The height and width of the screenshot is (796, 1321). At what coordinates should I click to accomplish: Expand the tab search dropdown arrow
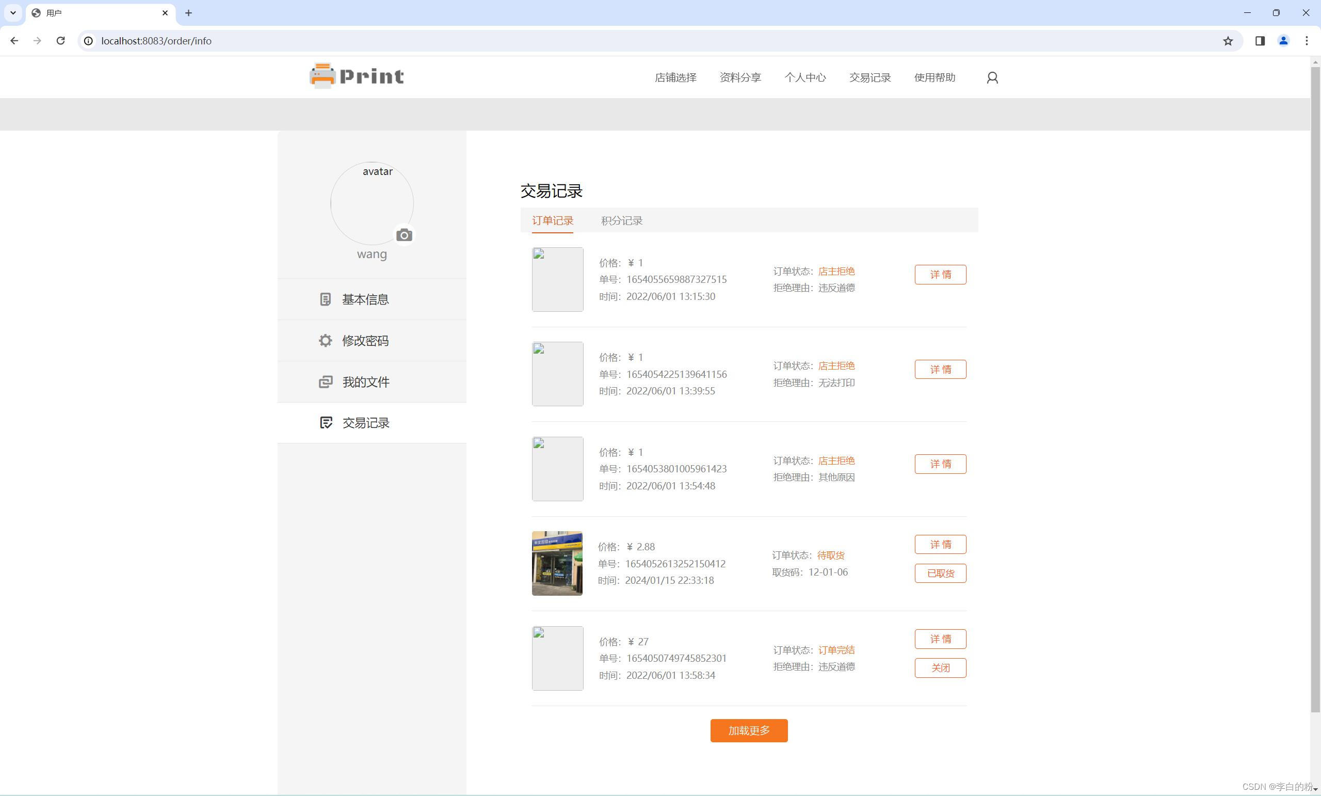click(x=13, y=12)
